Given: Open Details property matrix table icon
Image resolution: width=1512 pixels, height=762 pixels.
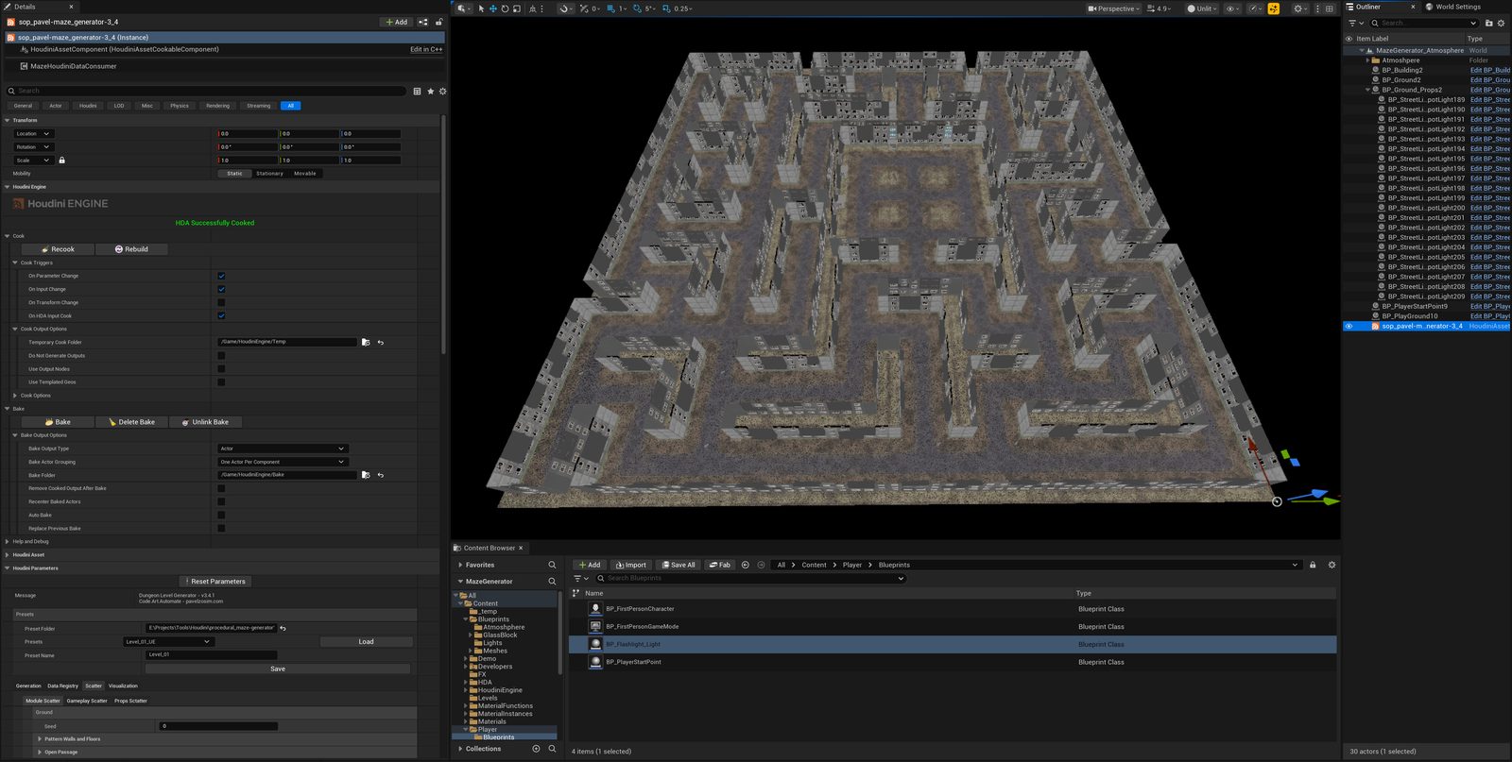Looking at the screenshot, I should pos(417,91).
